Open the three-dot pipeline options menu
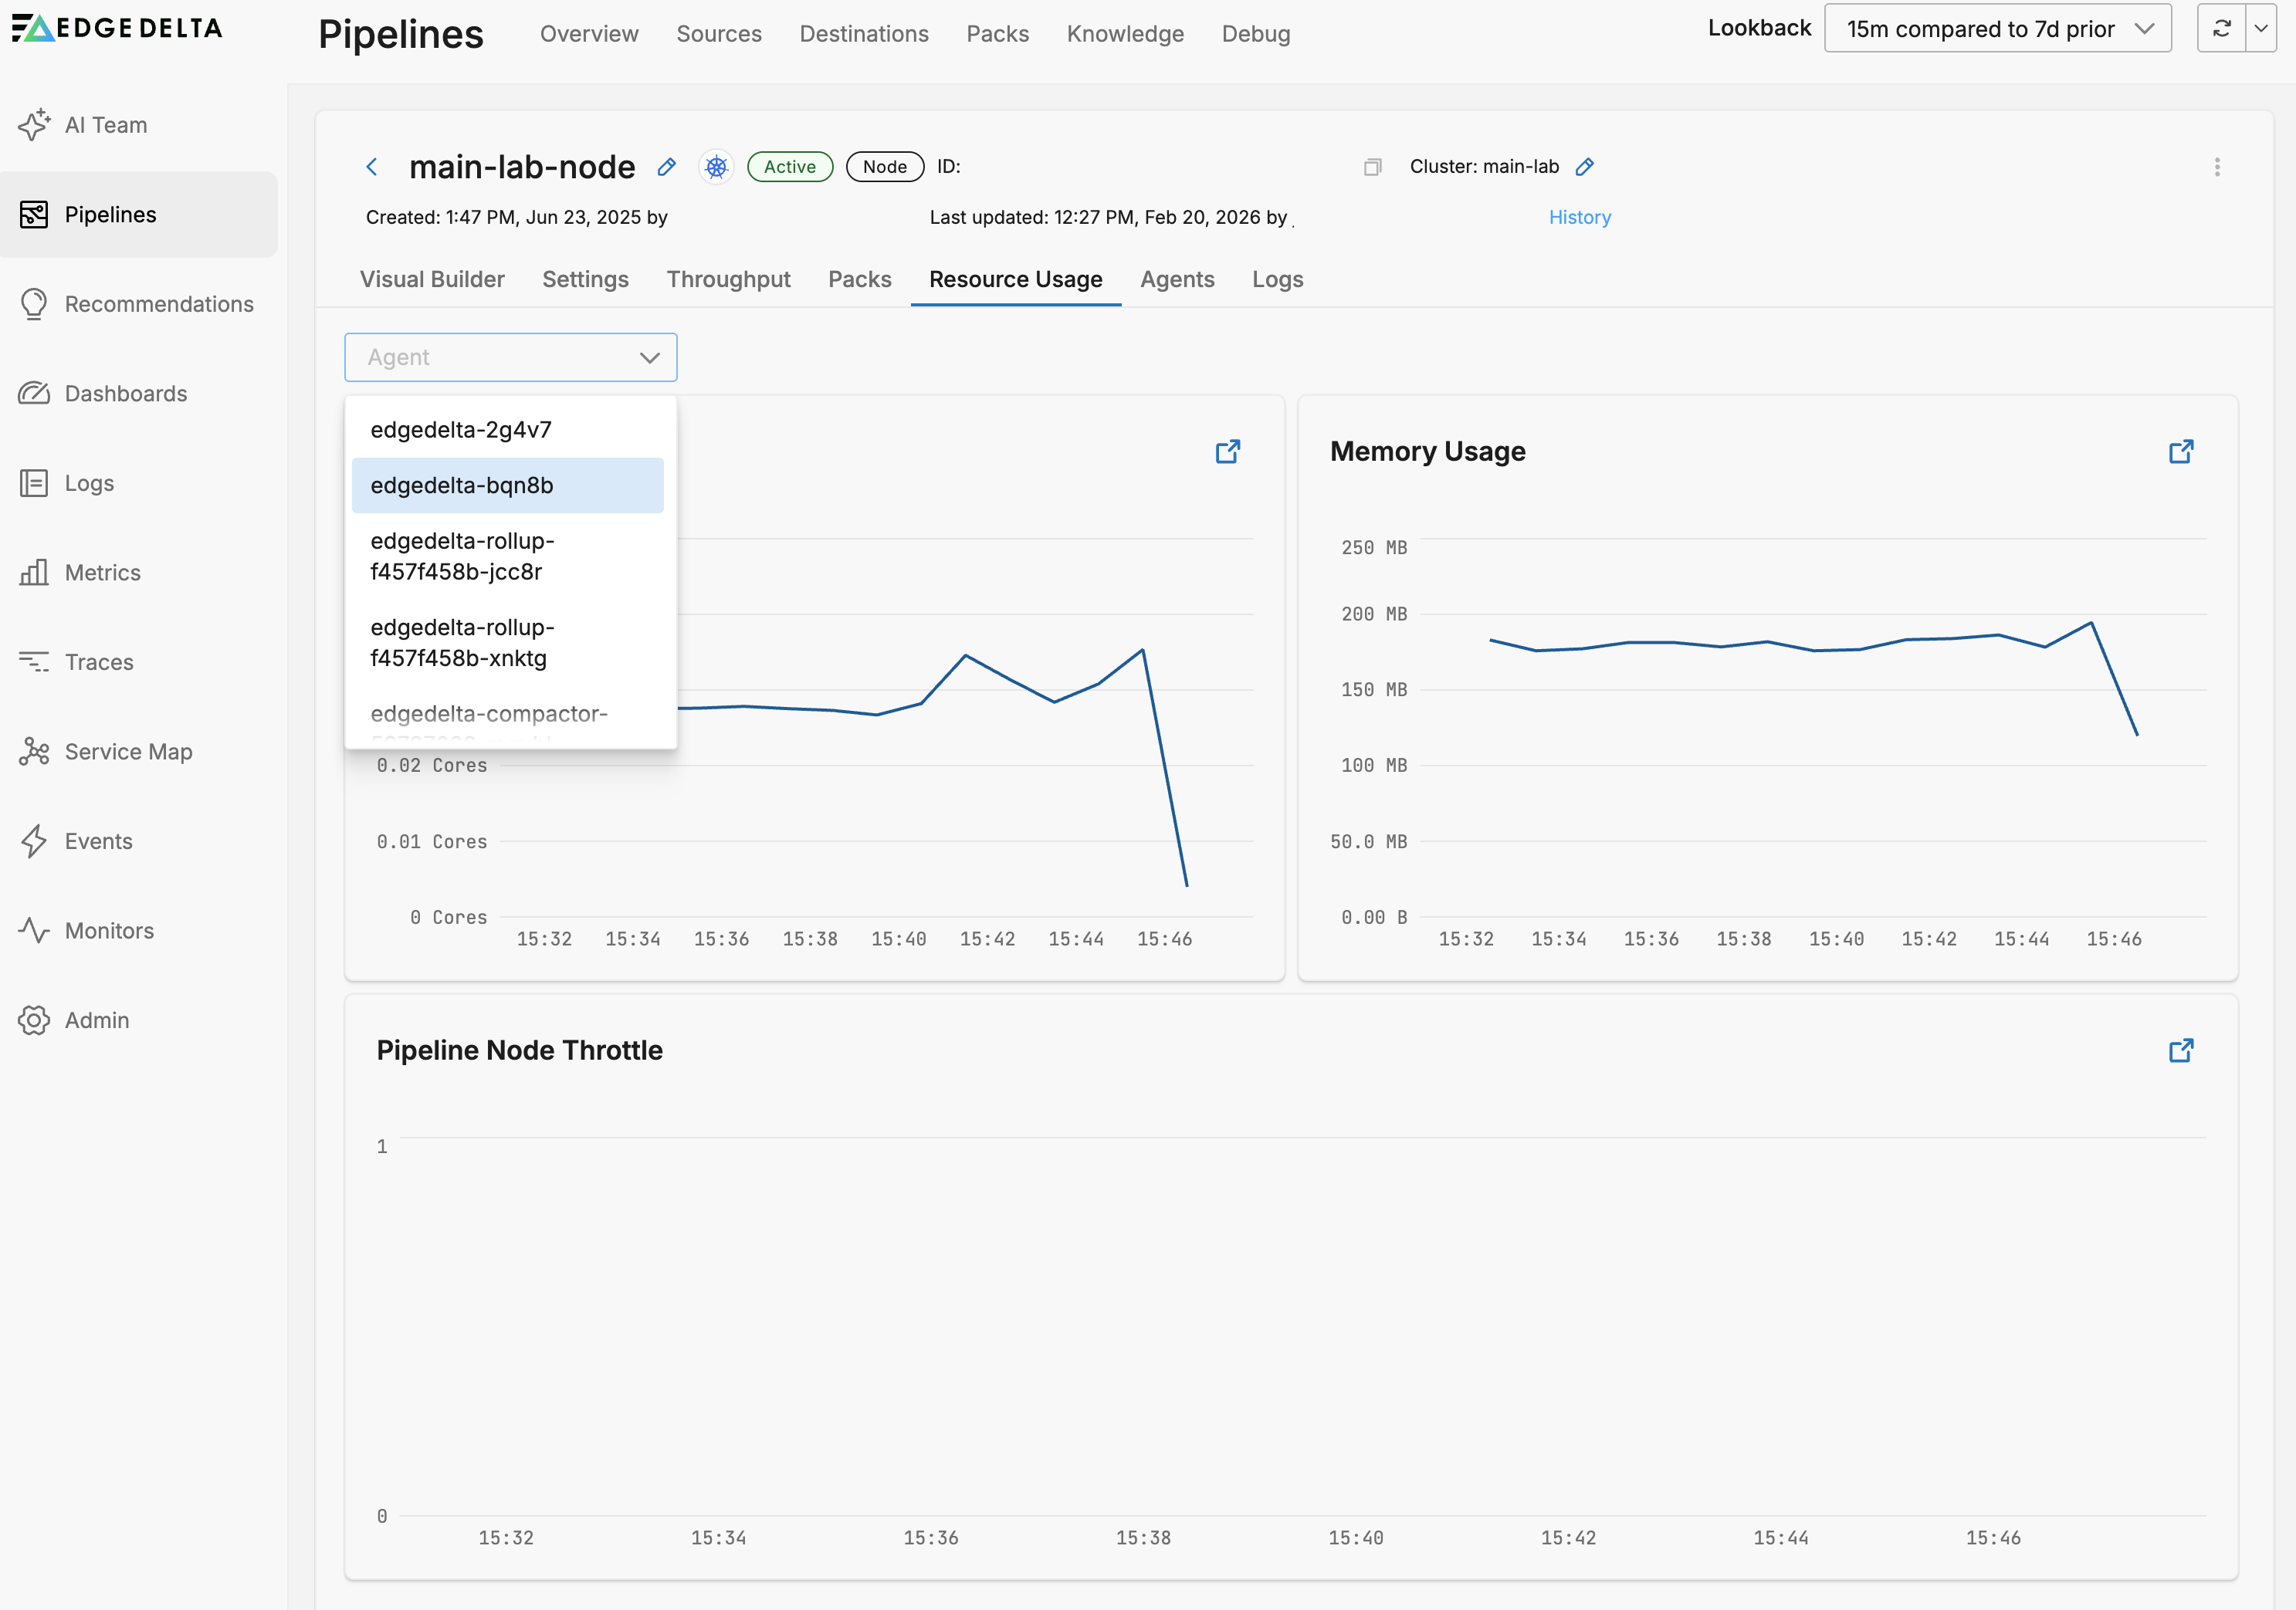This screenshot has width=2296, height=1610. [2217, 167]
